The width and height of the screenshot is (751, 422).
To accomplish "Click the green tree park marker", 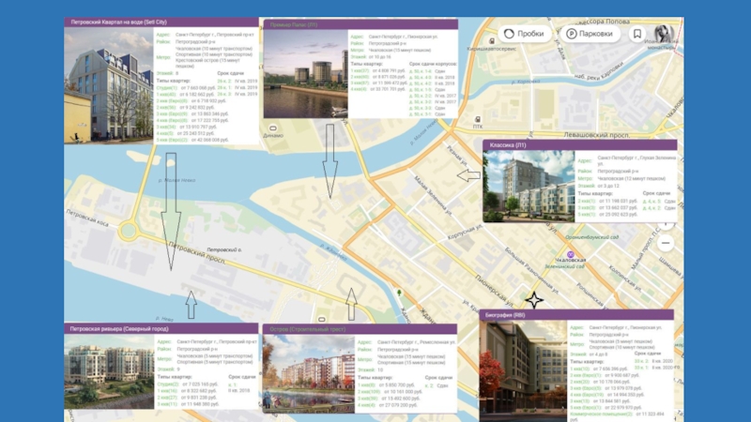I will [x=399, y=293].
